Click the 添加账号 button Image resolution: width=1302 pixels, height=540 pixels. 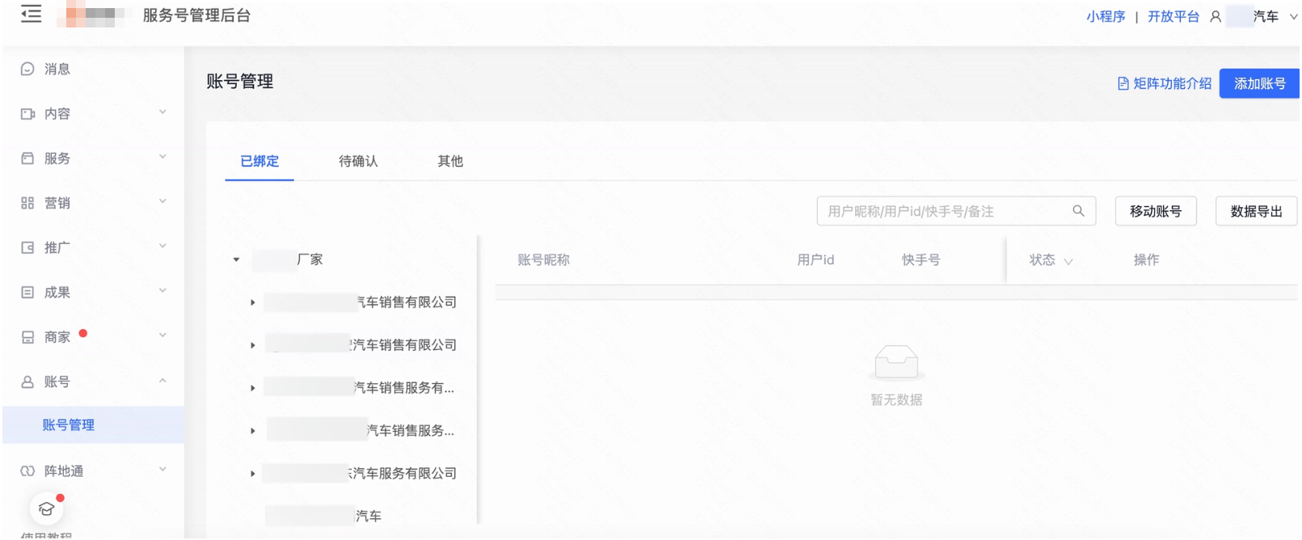1259,83
